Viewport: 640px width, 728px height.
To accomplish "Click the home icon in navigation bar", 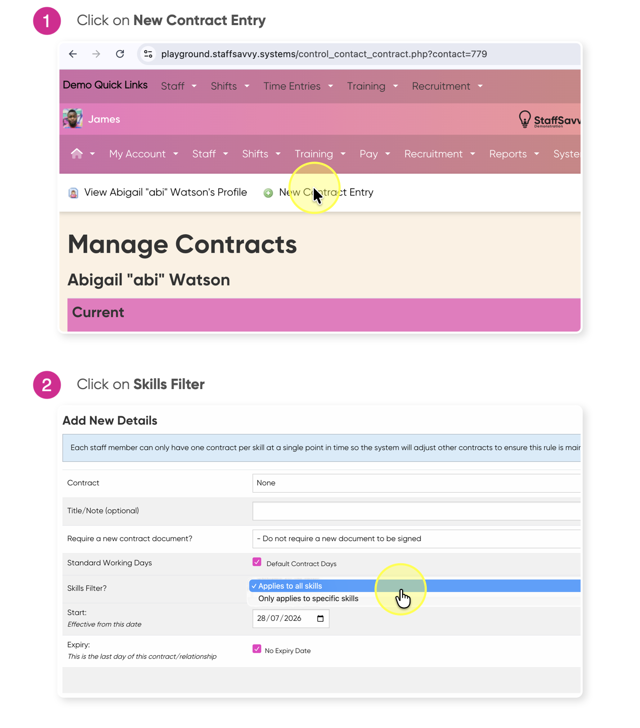I will click(x=77, y=153).
